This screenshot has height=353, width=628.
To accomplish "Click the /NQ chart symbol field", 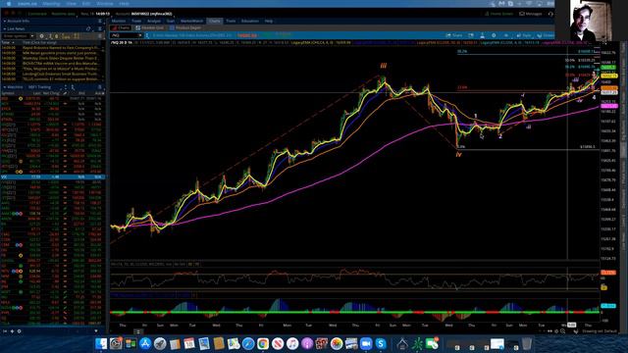I will click(125, 35).
